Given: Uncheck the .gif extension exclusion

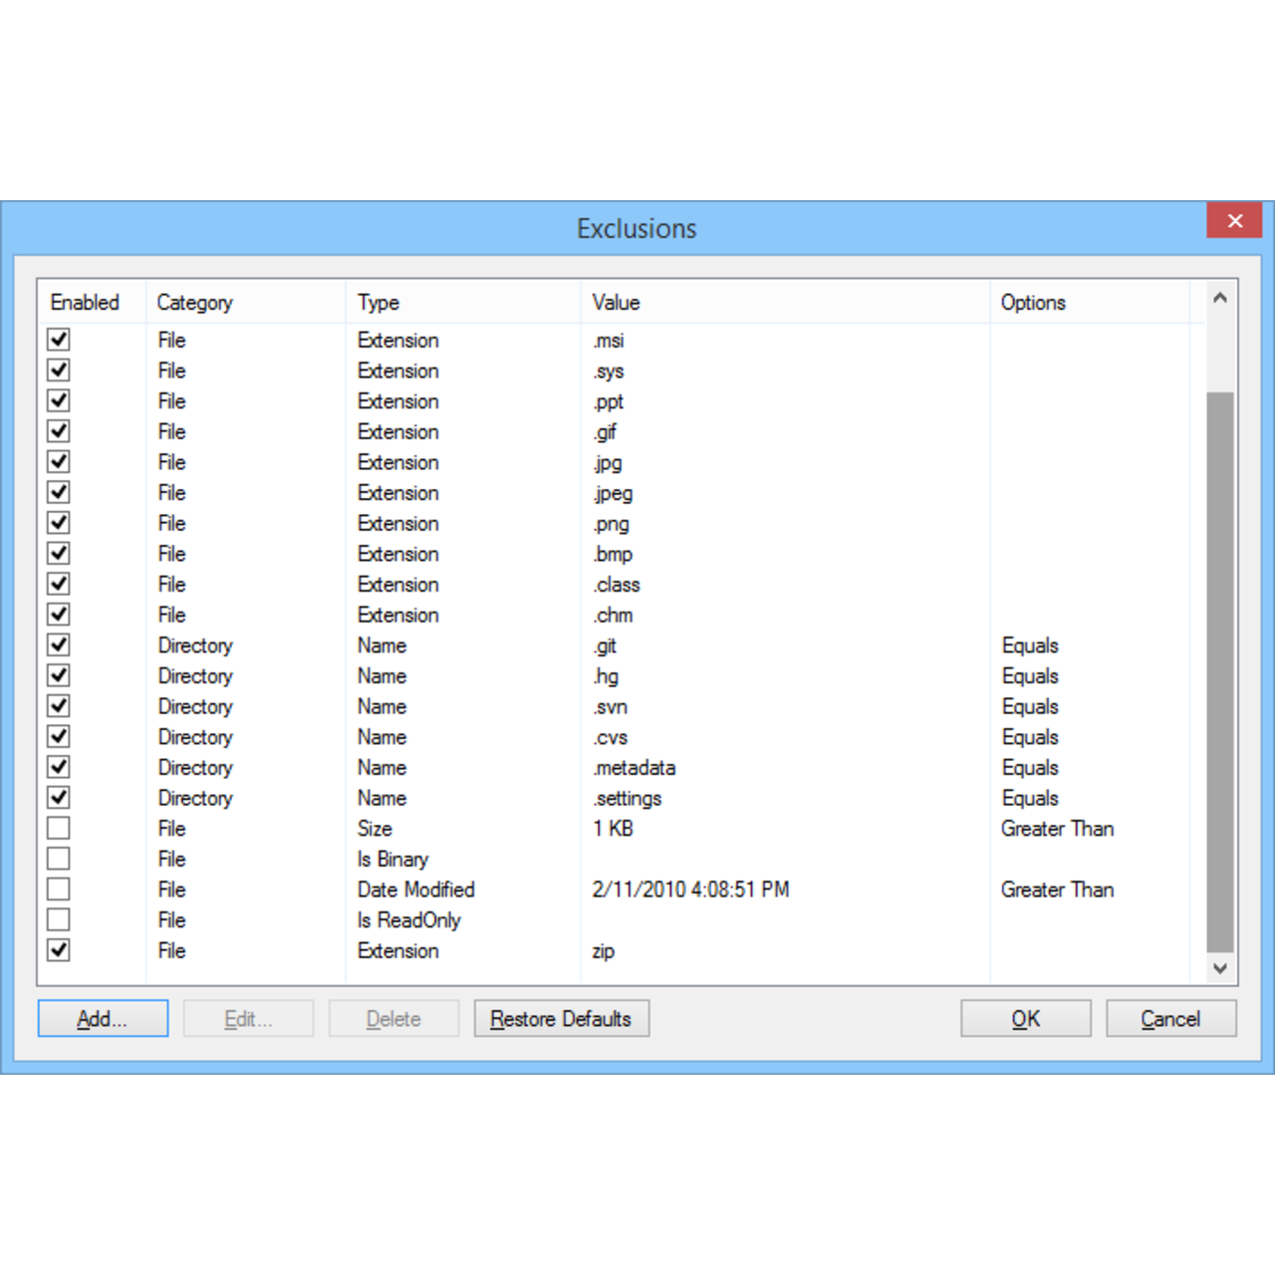Looking at the screenshot, I should point(58,430).
